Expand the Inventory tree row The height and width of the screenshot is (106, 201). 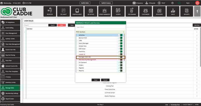coord(77,51)
